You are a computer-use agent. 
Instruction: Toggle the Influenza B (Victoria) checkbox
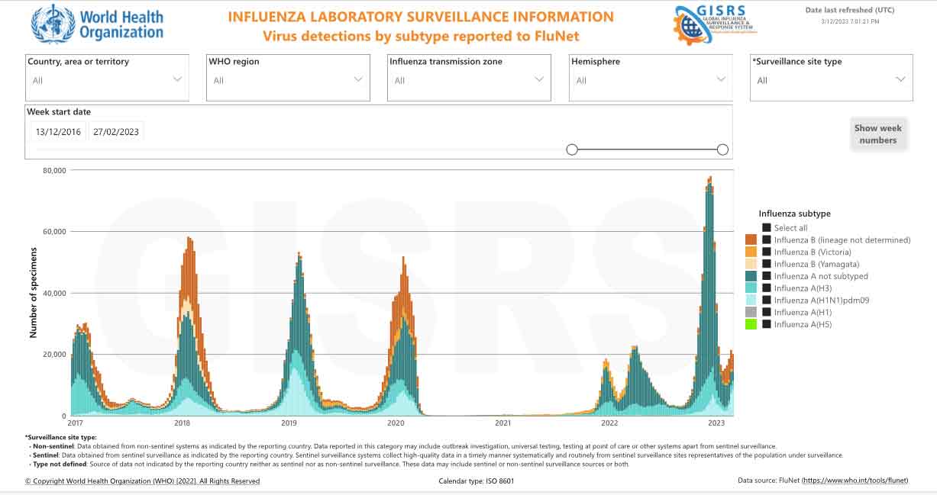[x=766, y=252]
